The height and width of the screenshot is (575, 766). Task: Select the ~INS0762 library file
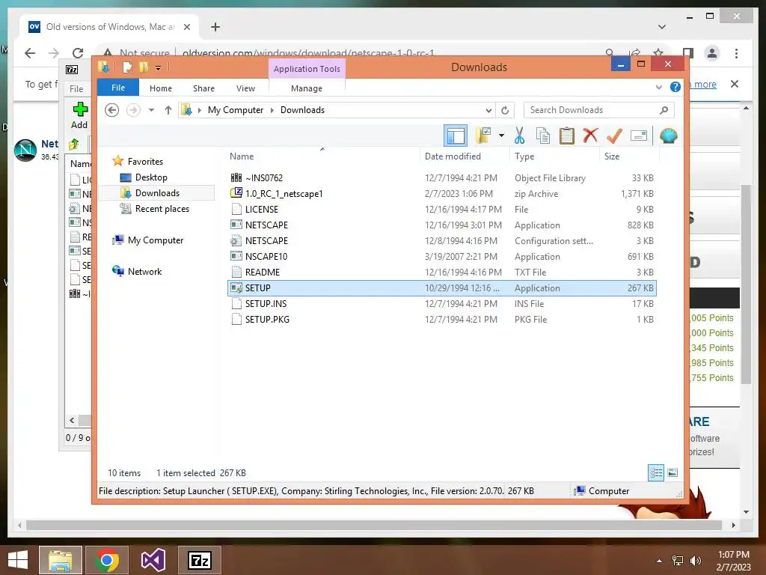[442, 178]
